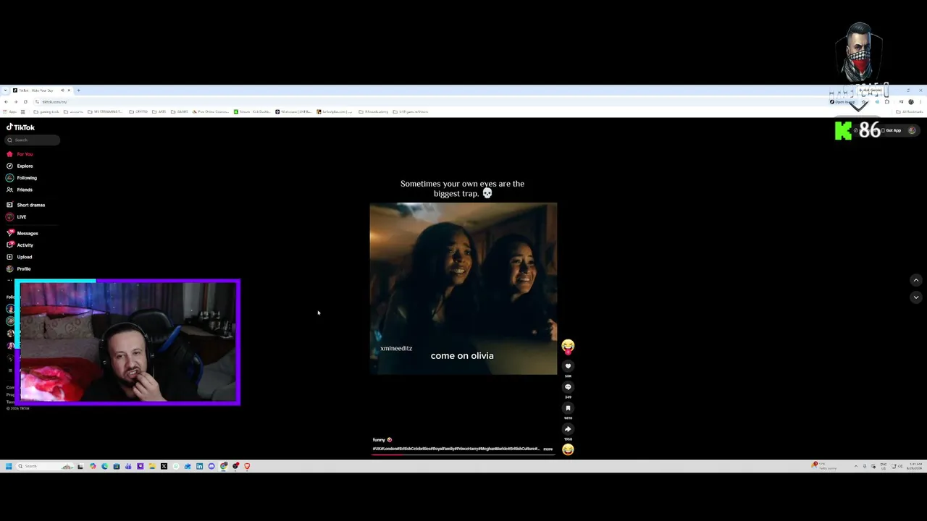Open the spinning sound disc

(x=568, y=449)
